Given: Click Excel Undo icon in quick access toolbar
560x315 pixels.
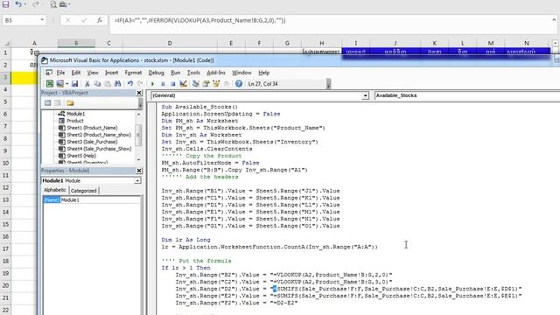Looking at the screenshot, I should (x=17, y=4).
